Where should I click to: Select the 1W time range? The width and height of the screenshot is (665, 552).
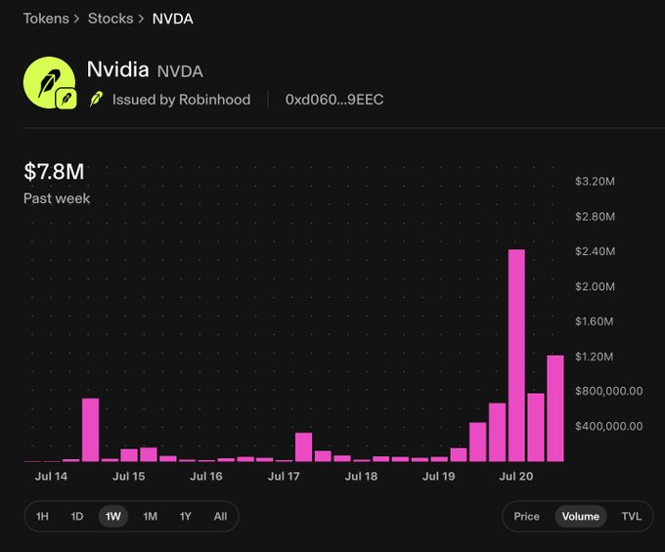pyautogui.click(x=112, y=517)
